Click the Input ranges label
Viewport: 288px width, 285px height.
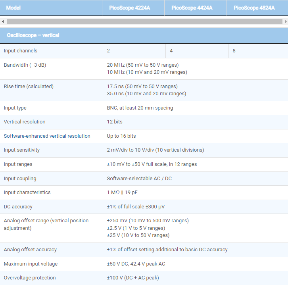click(18, 164)
